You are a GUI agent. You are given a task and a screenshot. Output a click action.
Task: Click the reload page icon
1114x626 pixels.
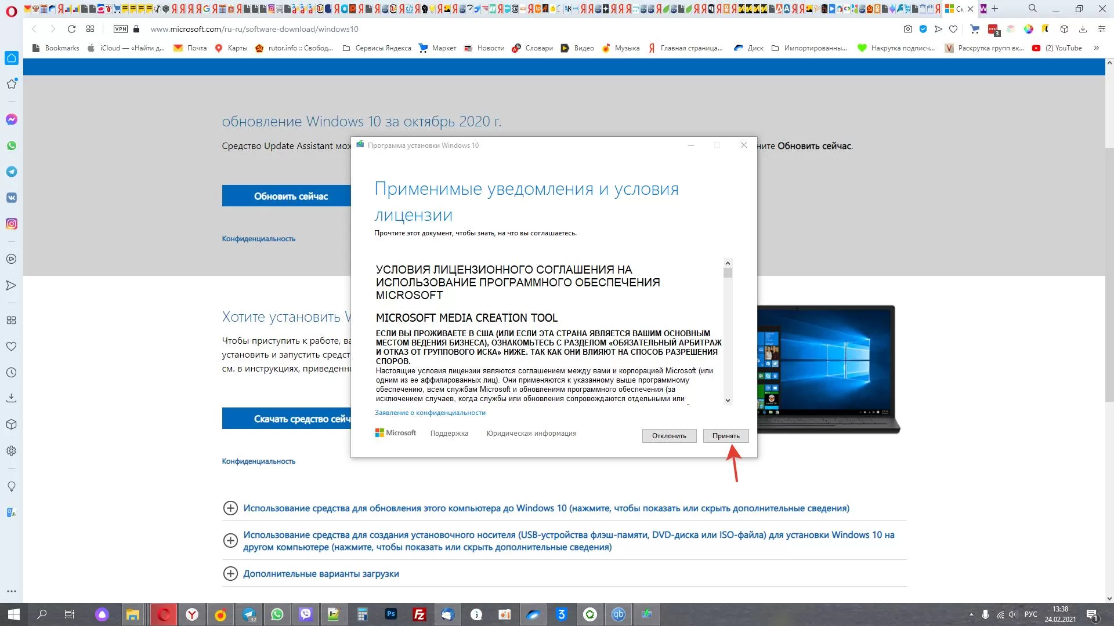(71, 29)
